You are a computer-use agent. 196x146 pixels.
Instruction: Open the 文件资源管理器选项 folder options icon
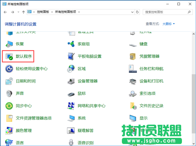point(9,118)
